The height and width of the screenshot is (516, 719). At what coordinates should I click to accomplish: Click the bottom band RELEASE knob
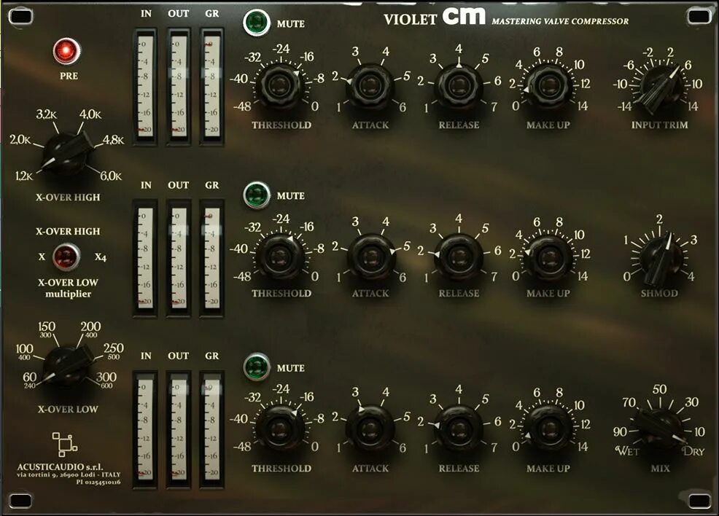[459, 428]
